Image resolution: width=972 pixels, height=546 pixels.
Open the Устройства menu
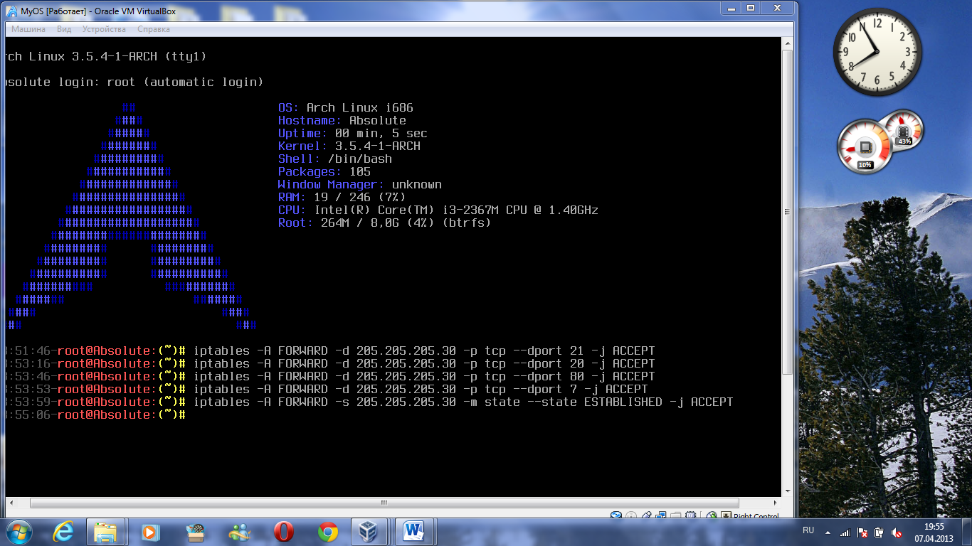(x=104, y=29)
